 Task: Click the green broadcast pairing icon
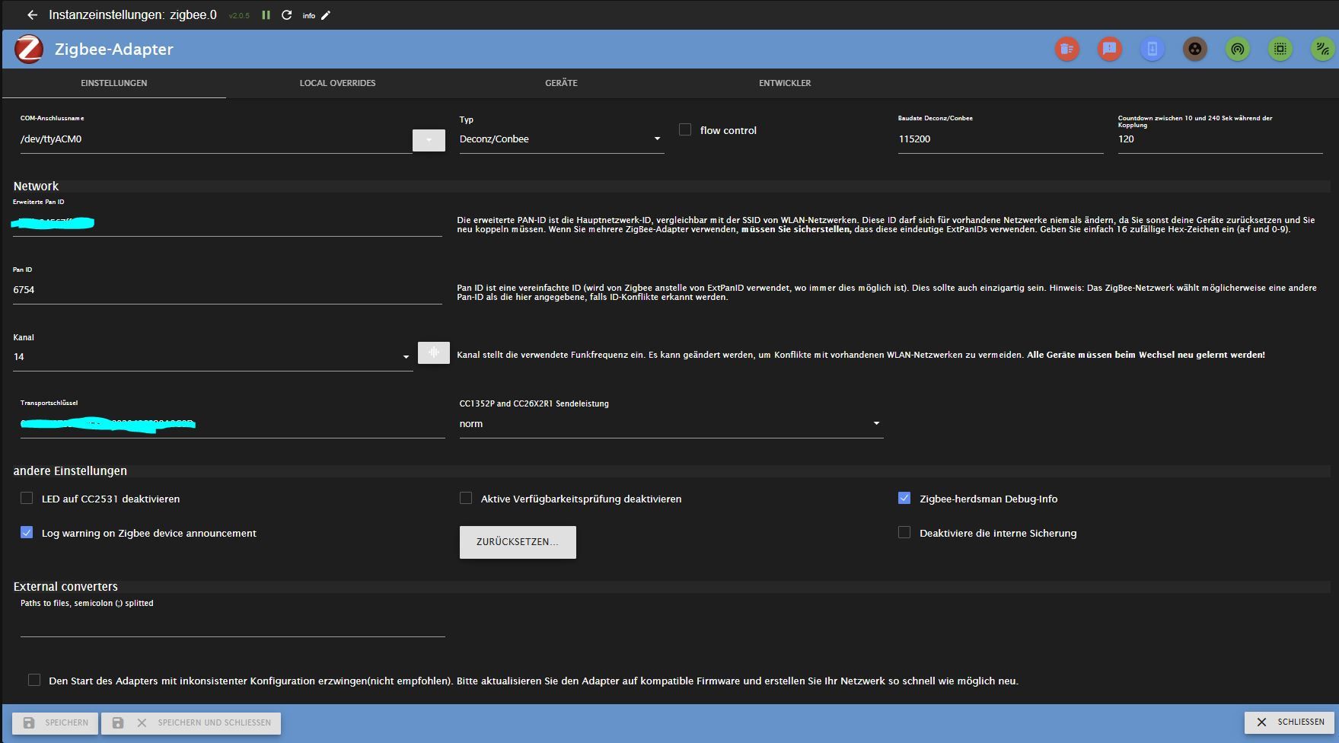point(1238,49)
